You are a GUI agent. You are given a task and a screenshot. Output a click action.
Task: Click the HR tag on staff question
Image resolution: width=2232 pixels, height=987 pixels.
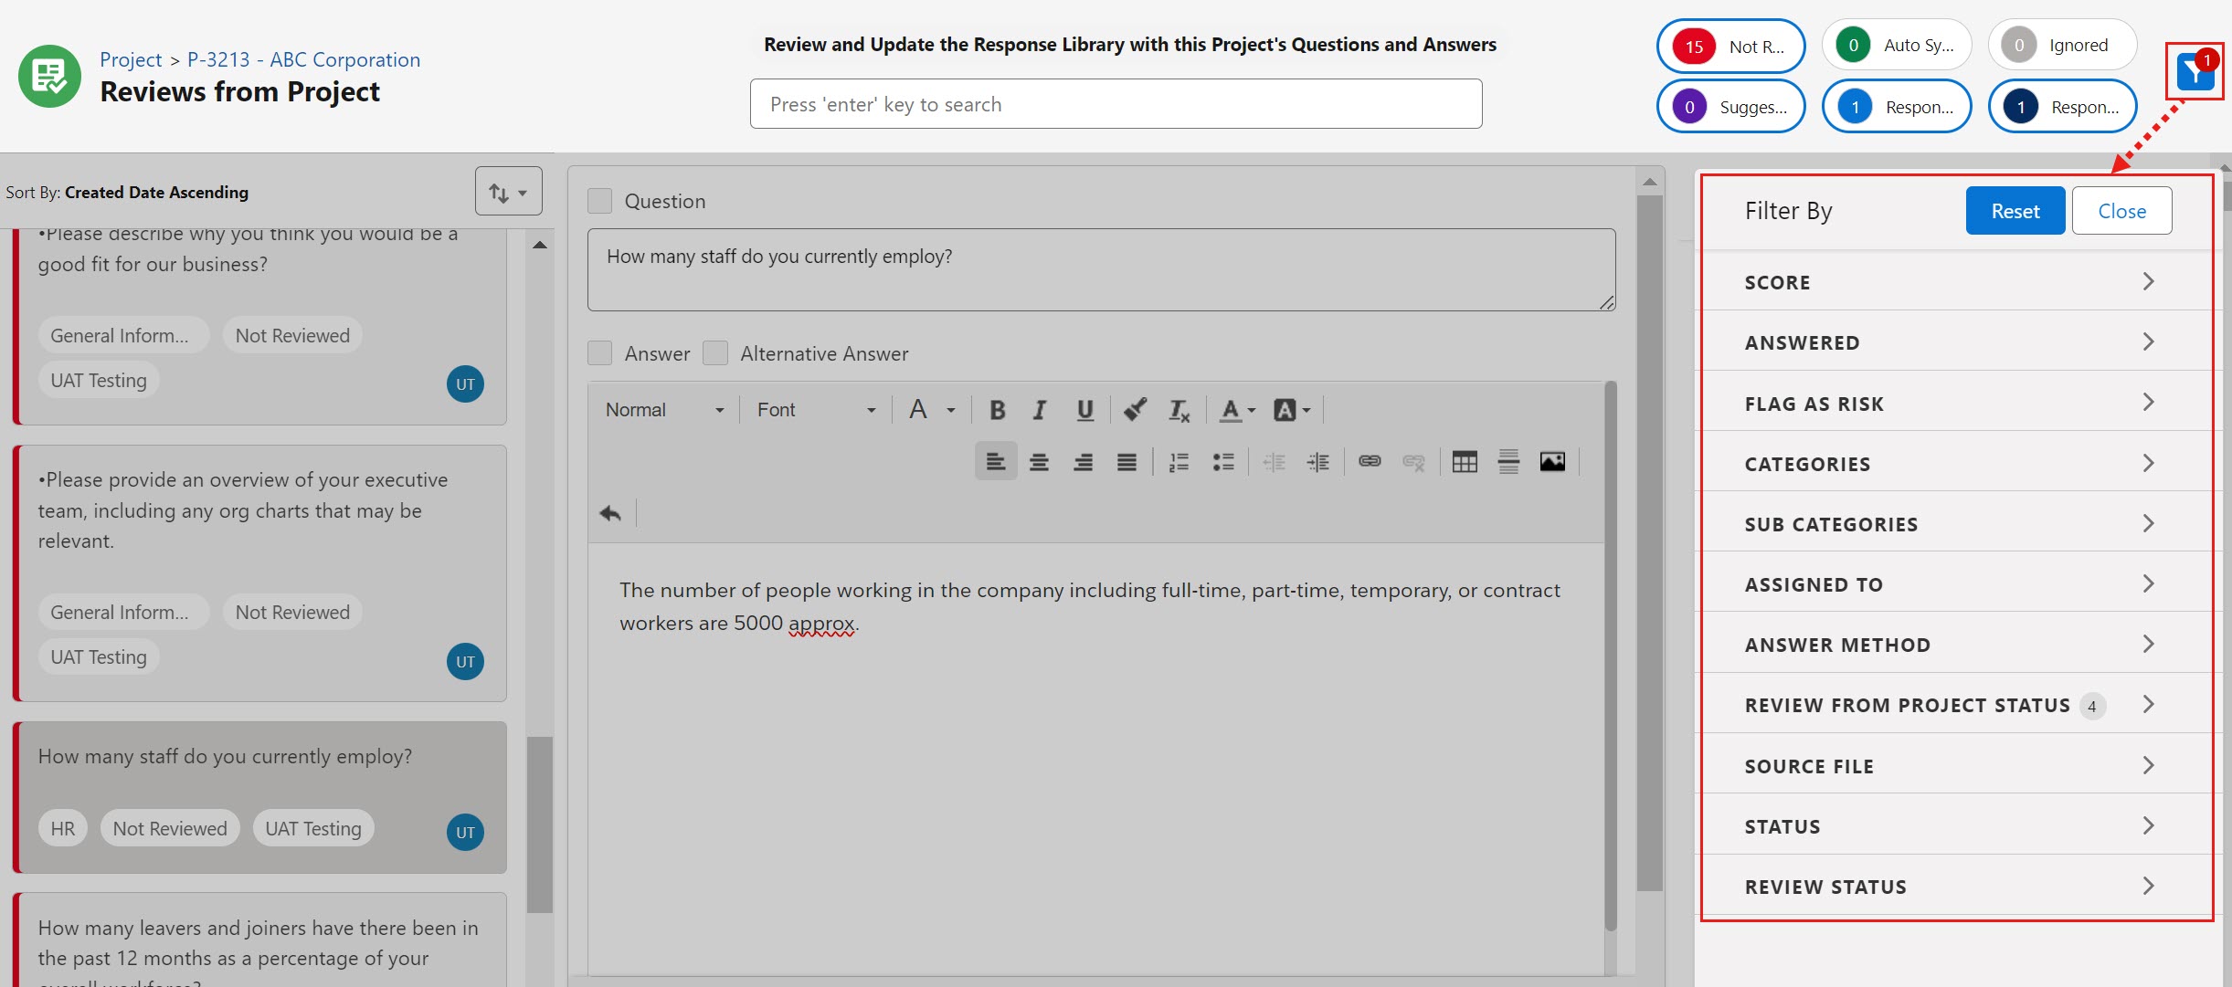click(x=63, y=828)
